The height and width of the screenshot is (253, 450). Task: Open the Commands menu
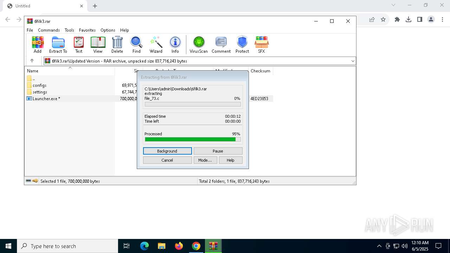click(x=49, y=30)
